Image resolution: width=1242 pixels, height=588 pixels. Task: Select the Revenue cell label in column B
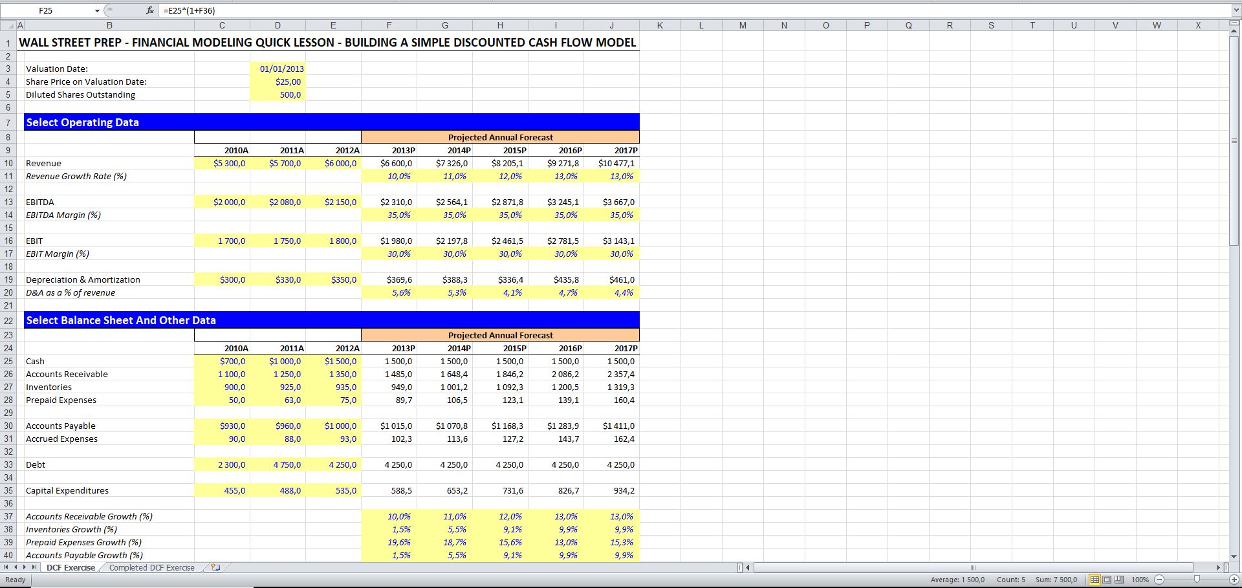pos(43,163)
